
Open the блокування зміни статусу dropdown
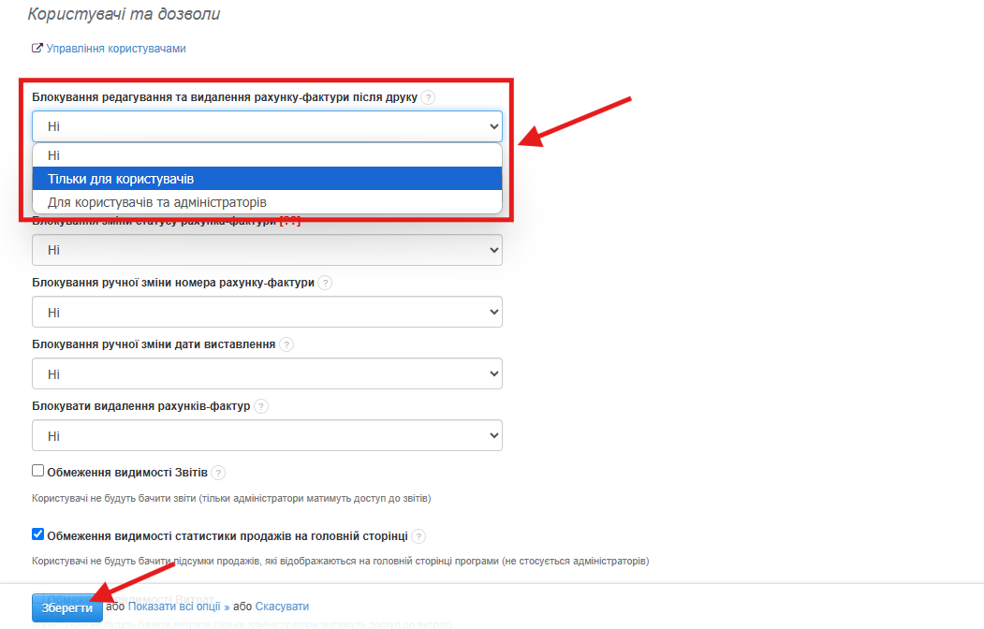point(267,250)
